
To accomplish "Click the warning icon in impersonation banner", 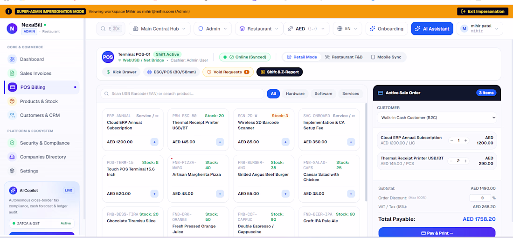I will coord(8,12).
